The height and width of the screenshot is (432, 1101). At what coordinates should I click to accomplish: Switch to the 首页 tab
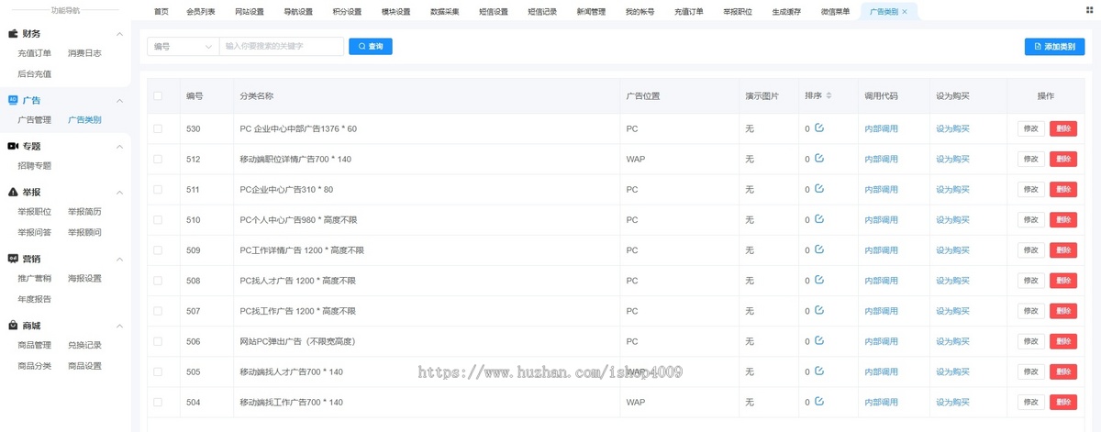[x=161, y=12]
